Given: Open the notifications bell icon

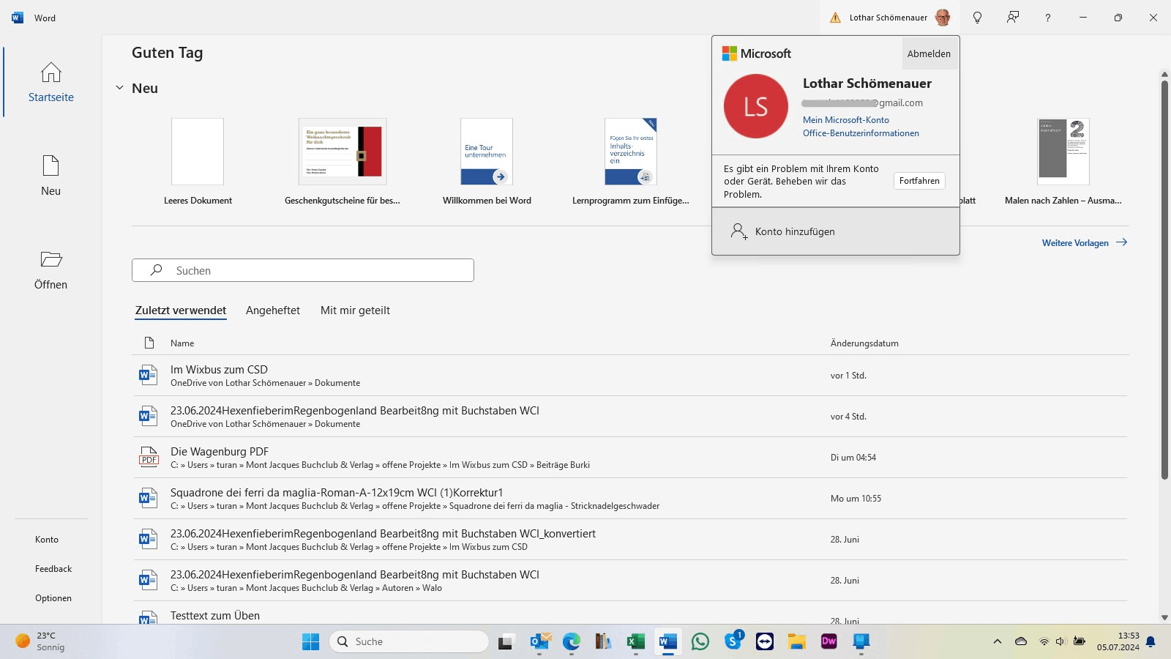Looking at the screenshot, I should click(x=1151, y=641).
